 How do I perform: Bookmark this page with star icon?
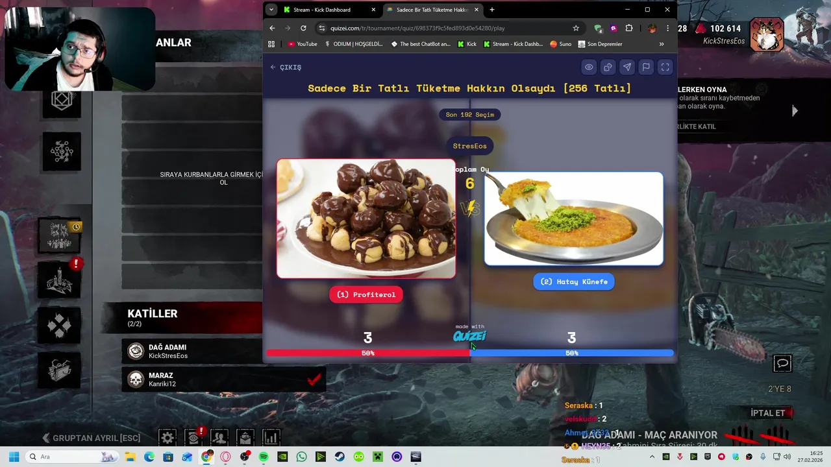pyautogui.click(x=576, y=28)
